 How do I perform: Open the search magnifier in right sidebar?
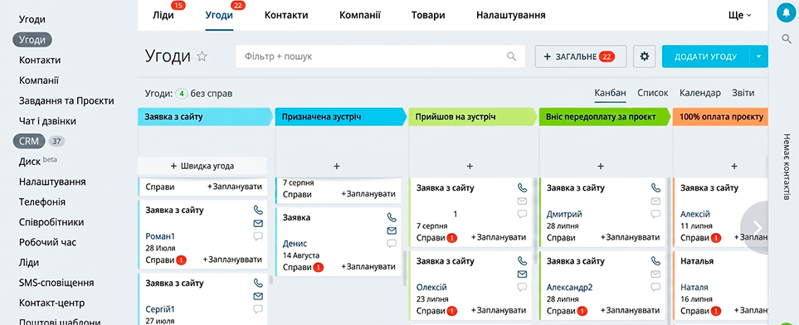pos(787,39)
